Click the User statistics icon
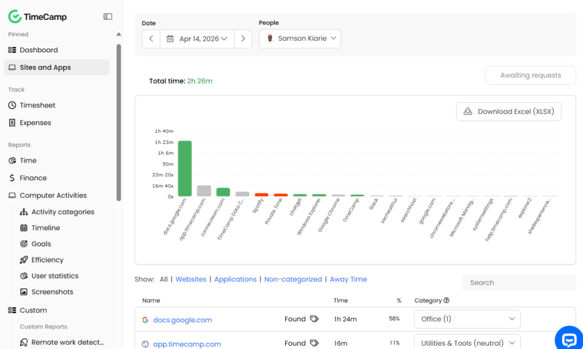Image resolution: width=583 pixels, height=349 pixels. pos(24,276)
